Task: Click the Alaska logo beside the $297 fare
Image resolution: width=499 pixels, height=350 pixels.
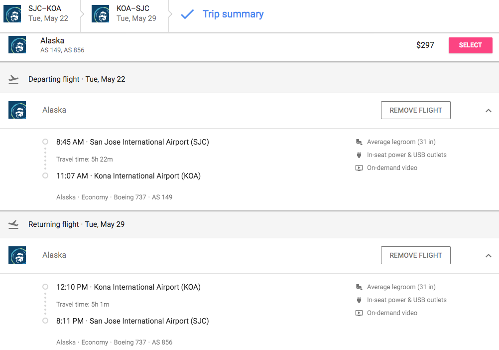Action: pyautogui.click(x=17, y=45)
